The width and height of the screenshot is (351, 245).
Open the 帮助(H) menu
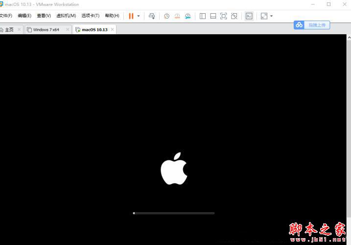(112, 16)
